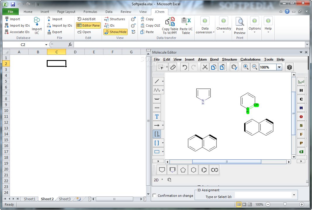Viewport: 312px width, 210px height.
Task: Open the Calculations menu
Action: (250, 59)
